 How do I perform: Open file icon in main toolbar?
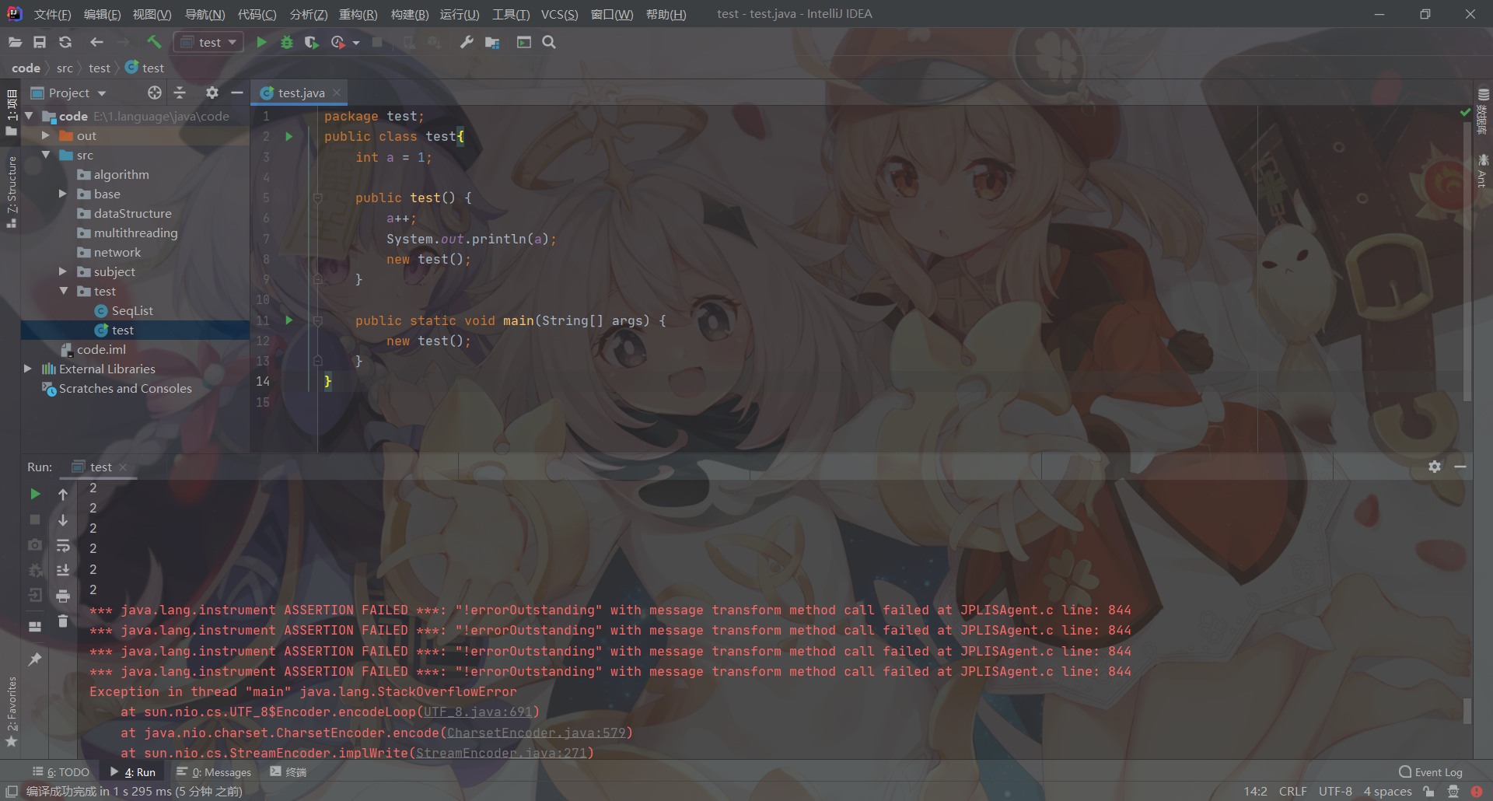15,42
